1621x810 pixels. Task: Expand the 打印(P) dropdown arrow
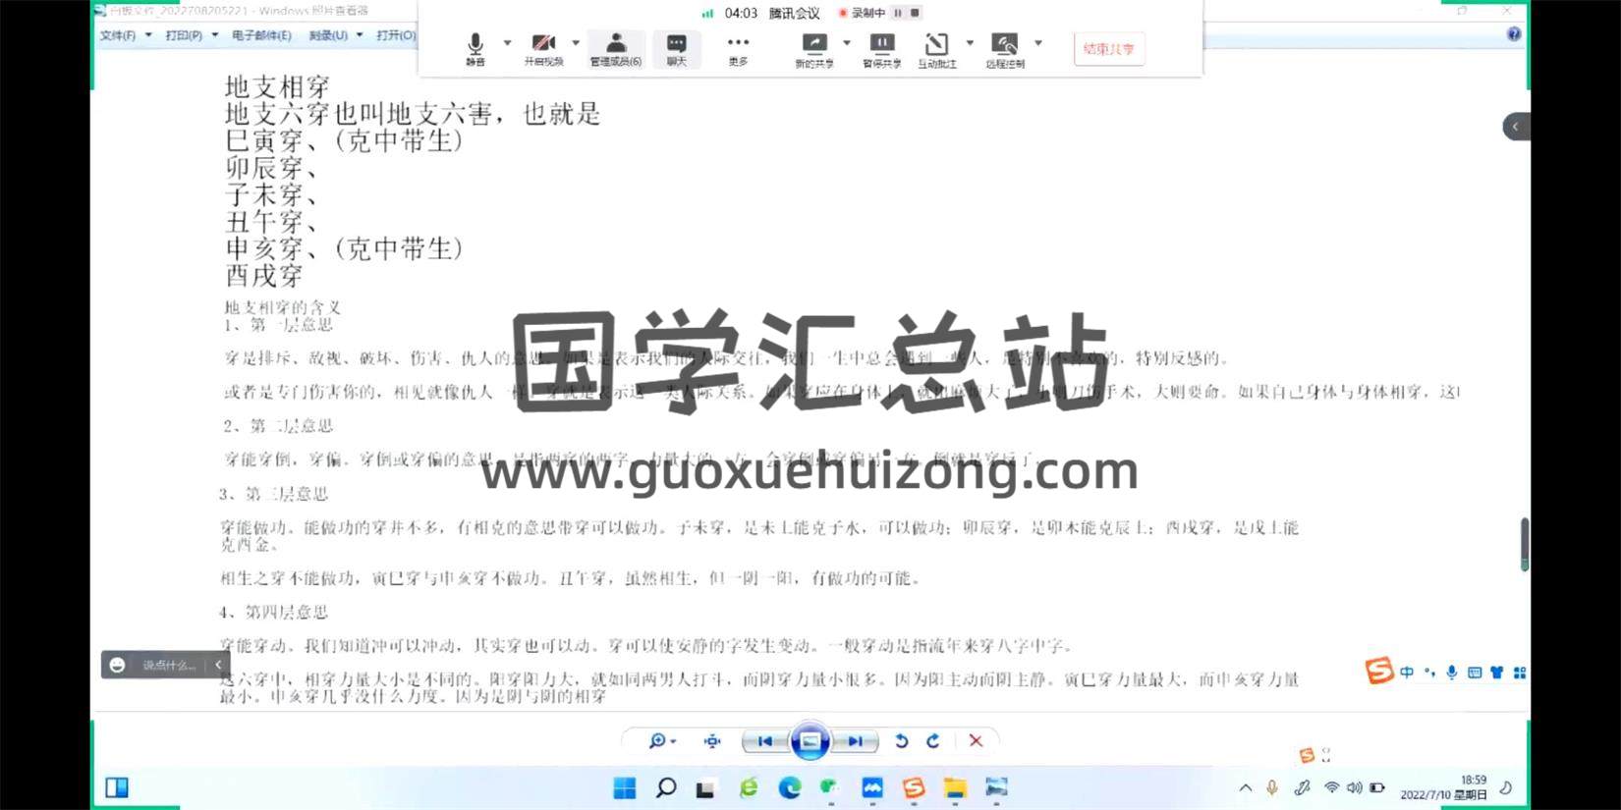coord(215,35)
